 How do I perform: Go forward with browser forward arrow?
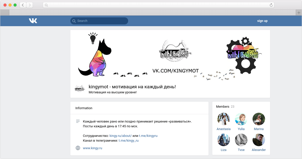coord(30,5)
